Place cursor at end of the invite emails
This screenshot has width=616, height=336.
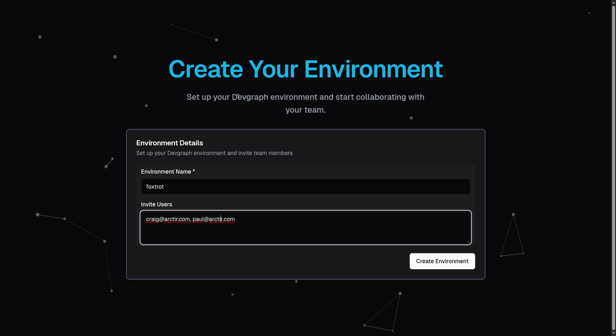[x=235, y=219]
